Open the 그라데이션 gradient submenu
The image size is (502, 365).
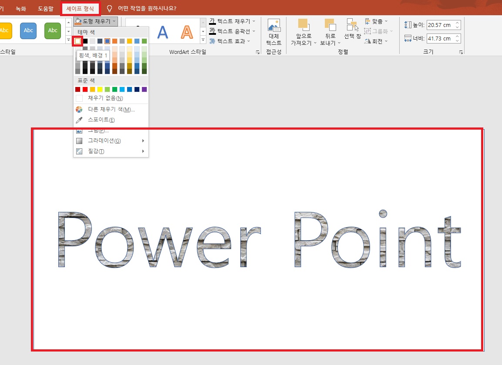click(x=111, y=141)
